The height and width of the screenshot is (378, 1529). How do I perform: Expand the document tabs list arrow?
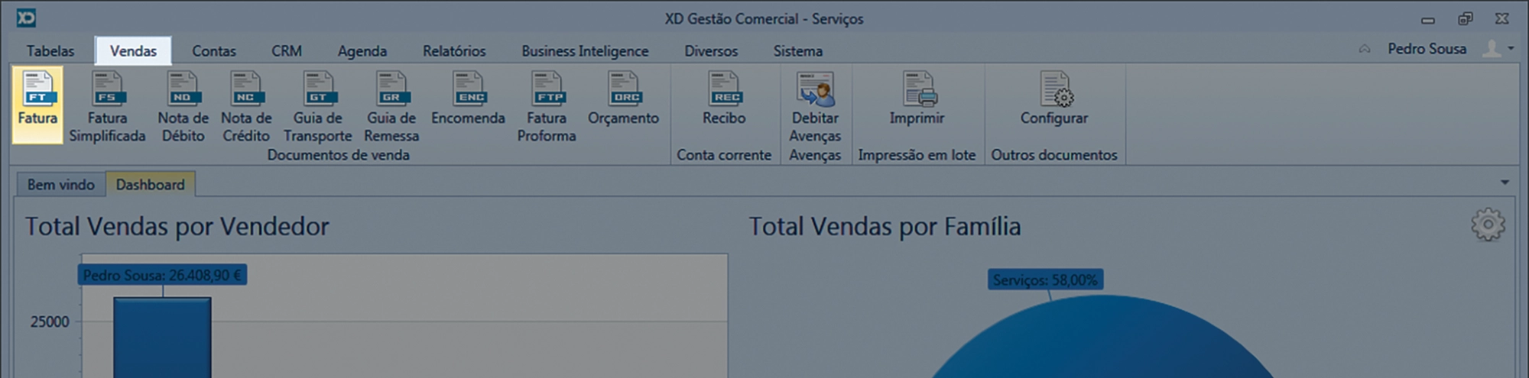pos(1505,183)
